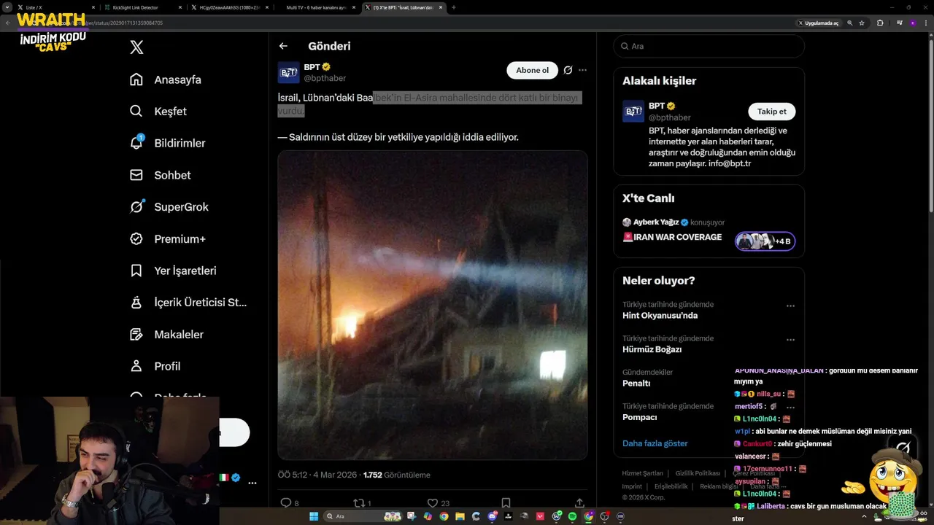Open the Windows Start menu
Image resolution: width=934 pixels, height=525 pixels.
314,516
